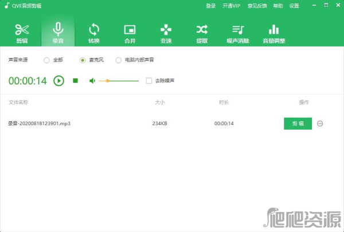Click the 00:00:14 duration in the file row
The image size is (344, 232).
pos(224,123)
